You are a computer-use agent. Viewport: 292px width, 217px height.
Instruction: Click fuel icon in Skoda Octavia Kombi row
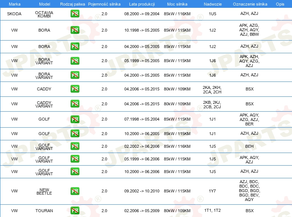[75, 13]
